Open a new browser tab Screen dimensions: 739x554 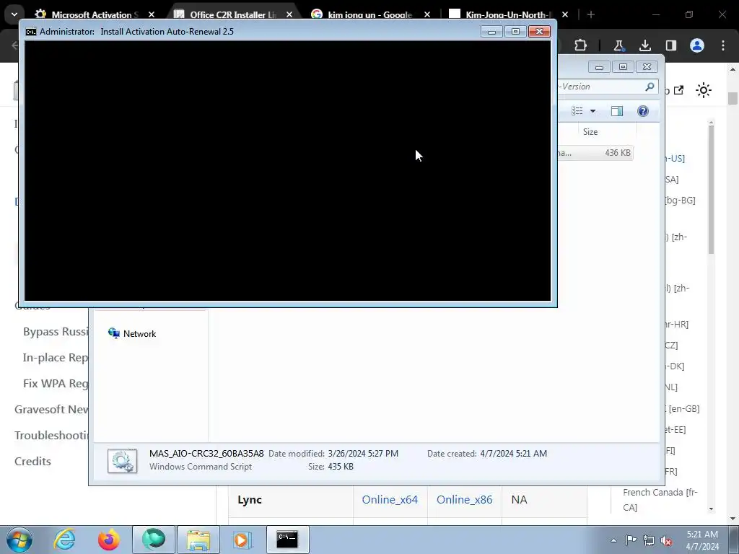[591, 14]
